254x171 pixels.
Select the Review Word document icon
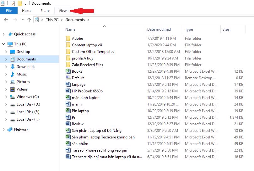click(x=68, y=124)
